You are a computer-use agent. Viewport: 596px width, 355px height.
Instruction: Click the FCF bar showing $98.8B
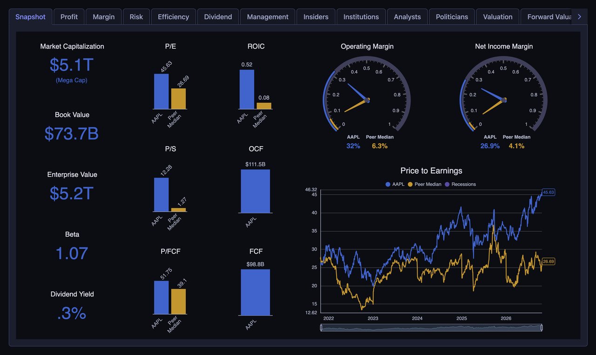pyautogui.click(x=255, y=292)
